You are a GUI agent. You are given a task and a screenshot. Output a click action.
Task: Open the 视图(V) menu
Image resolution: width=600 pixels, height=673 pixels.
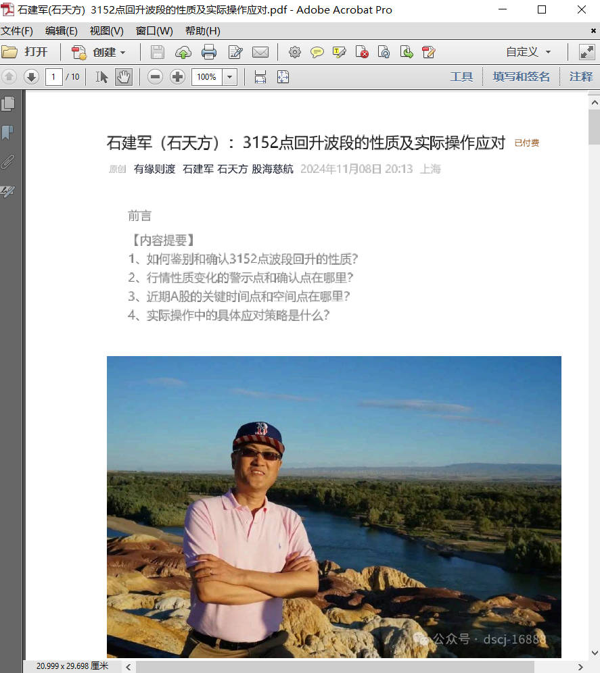coord(107,31)
